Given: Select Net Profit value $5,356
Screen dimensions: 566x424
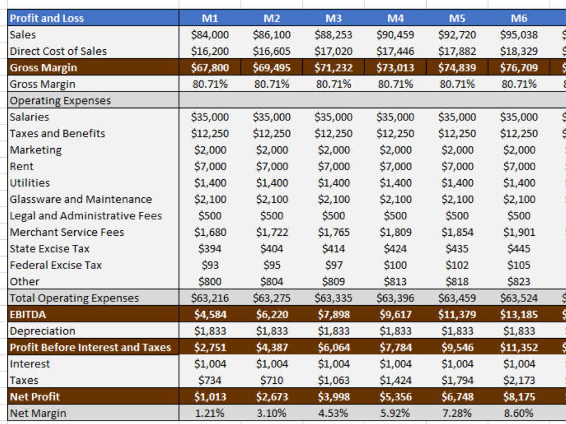Looking at the screenshot, I should point(395,397).
